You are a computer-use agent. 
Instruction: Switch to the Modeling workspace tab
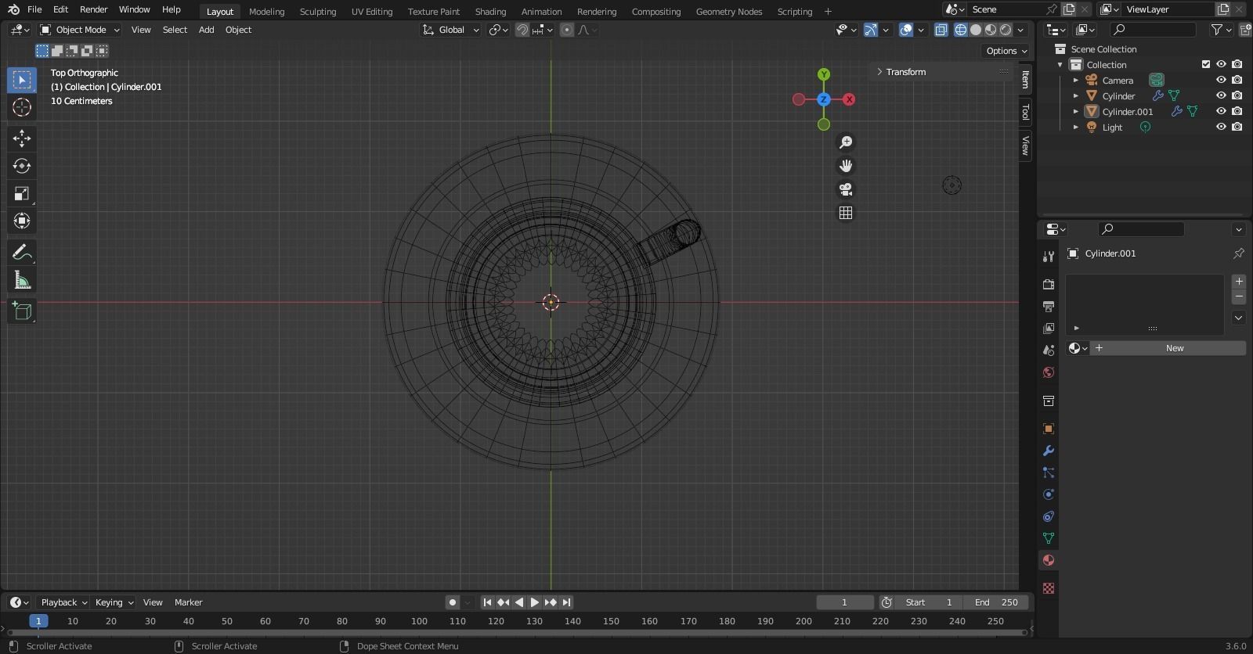(266, 12)
